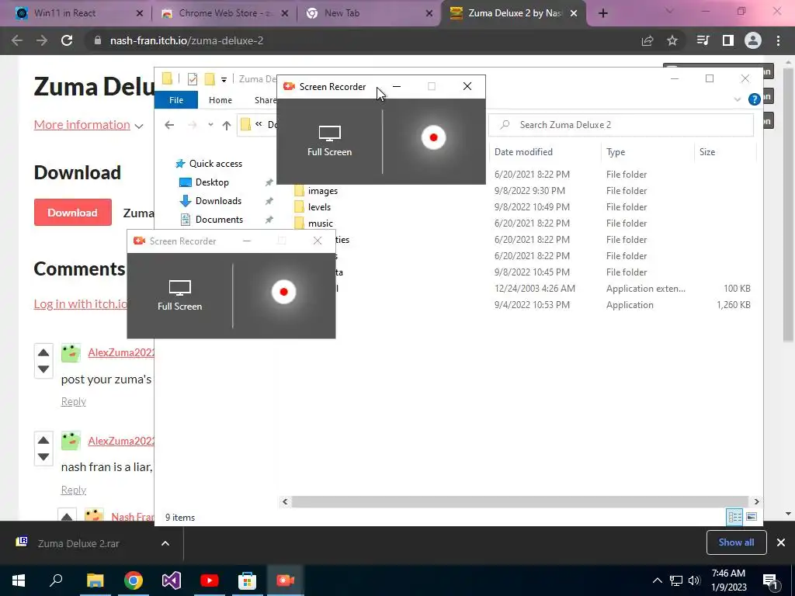Open first AlexZuma2022 profile link
The width and height of the screenshot is (795, 596).
click(120, 352)
